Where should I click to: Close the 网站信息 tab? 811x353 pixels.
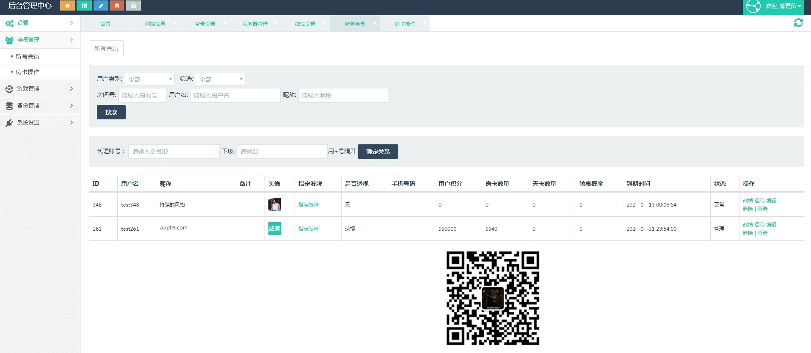175,23
